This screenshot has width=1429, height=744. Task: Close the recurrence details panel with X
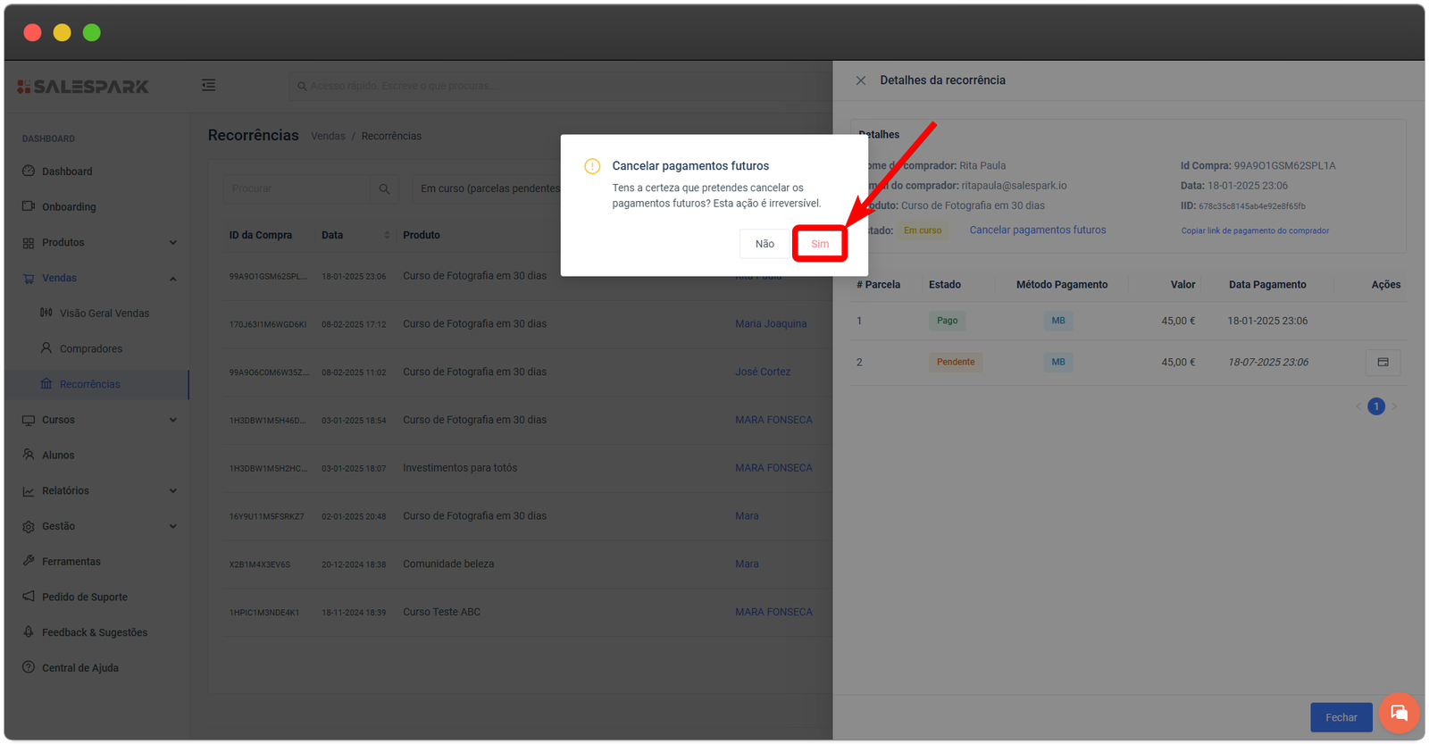pos(861,80)
